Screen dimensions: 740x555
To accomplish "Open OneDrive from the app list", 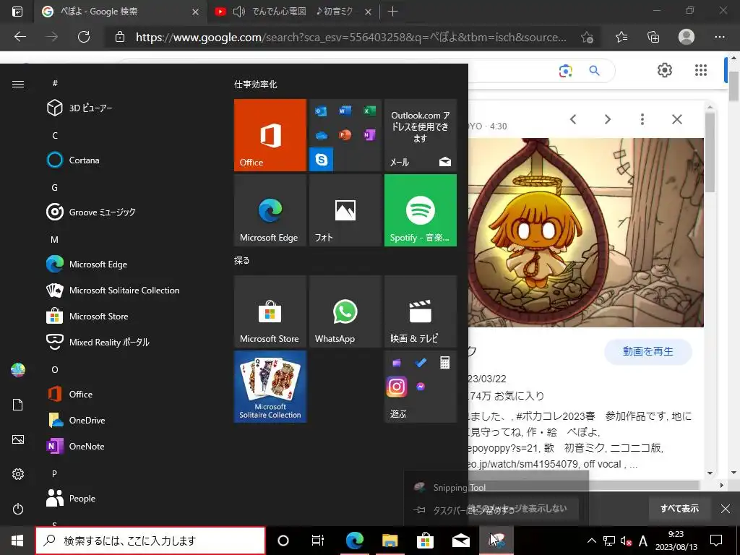I will click(127, 420).
